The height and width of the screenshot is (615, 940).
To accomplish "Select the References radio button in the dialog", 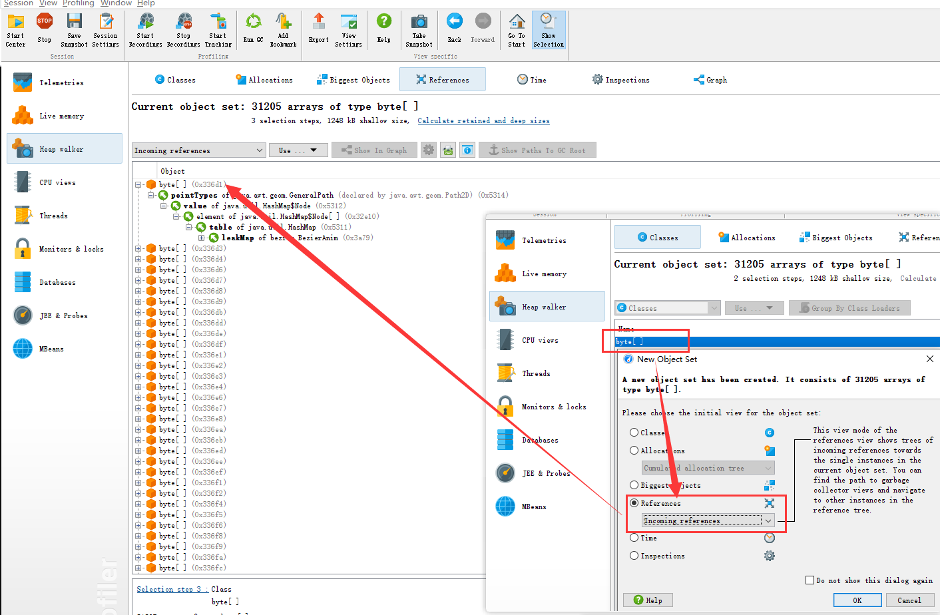I will [633, 503].
